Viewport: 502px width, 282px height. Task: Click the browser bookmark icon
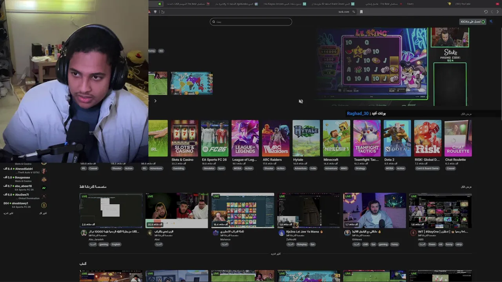[x=361, y=12]
